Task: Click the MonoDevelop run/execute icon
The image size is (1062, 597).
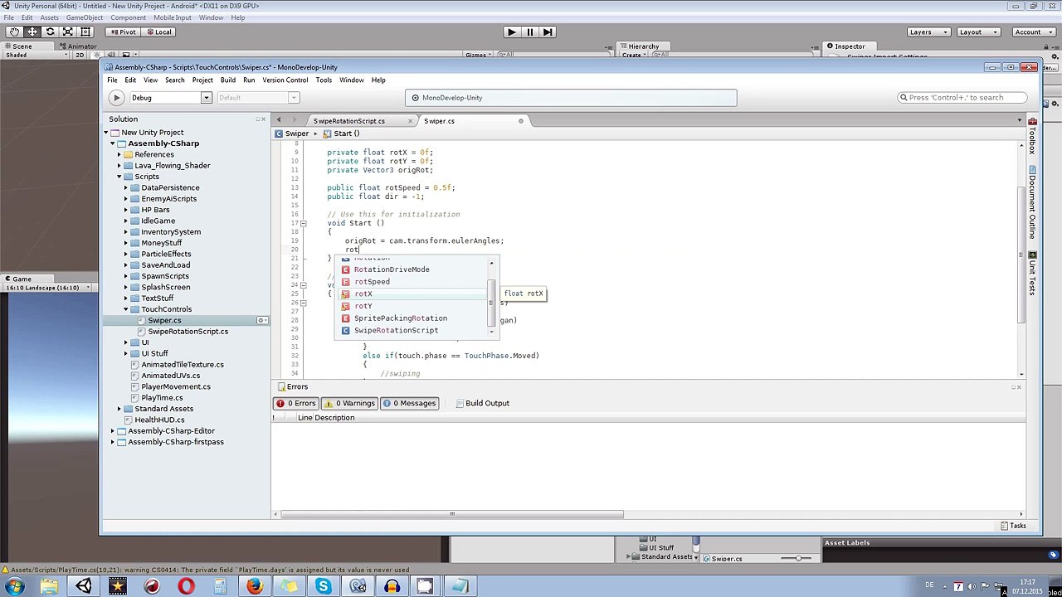Action: point(116,98)
